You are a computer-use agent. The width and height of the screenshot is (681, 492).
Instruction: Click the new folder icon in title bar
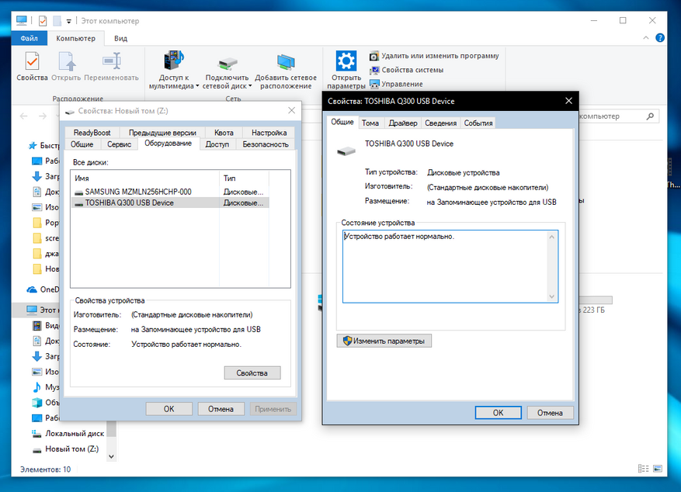pos(57,21)
